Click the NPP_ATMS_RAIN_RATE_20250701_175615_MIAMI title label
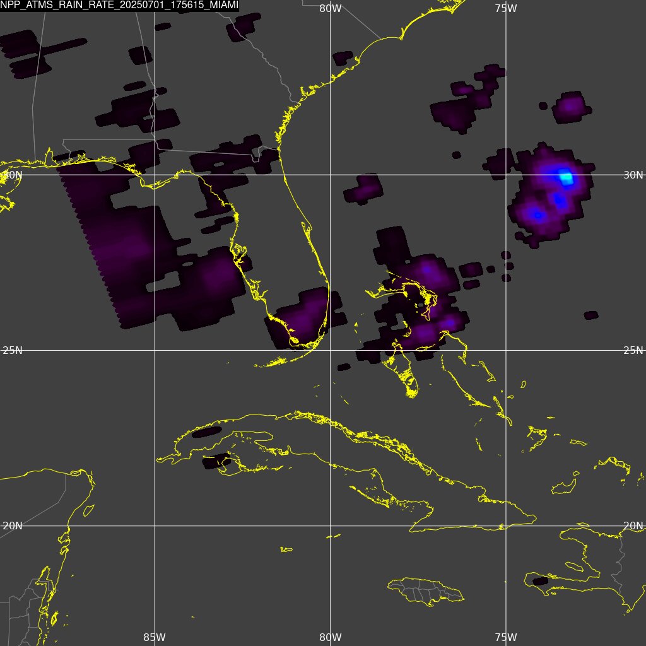Image resolution: width=646 pixels, height=646 pixels. pyautogui.click(x=119, y=6)
